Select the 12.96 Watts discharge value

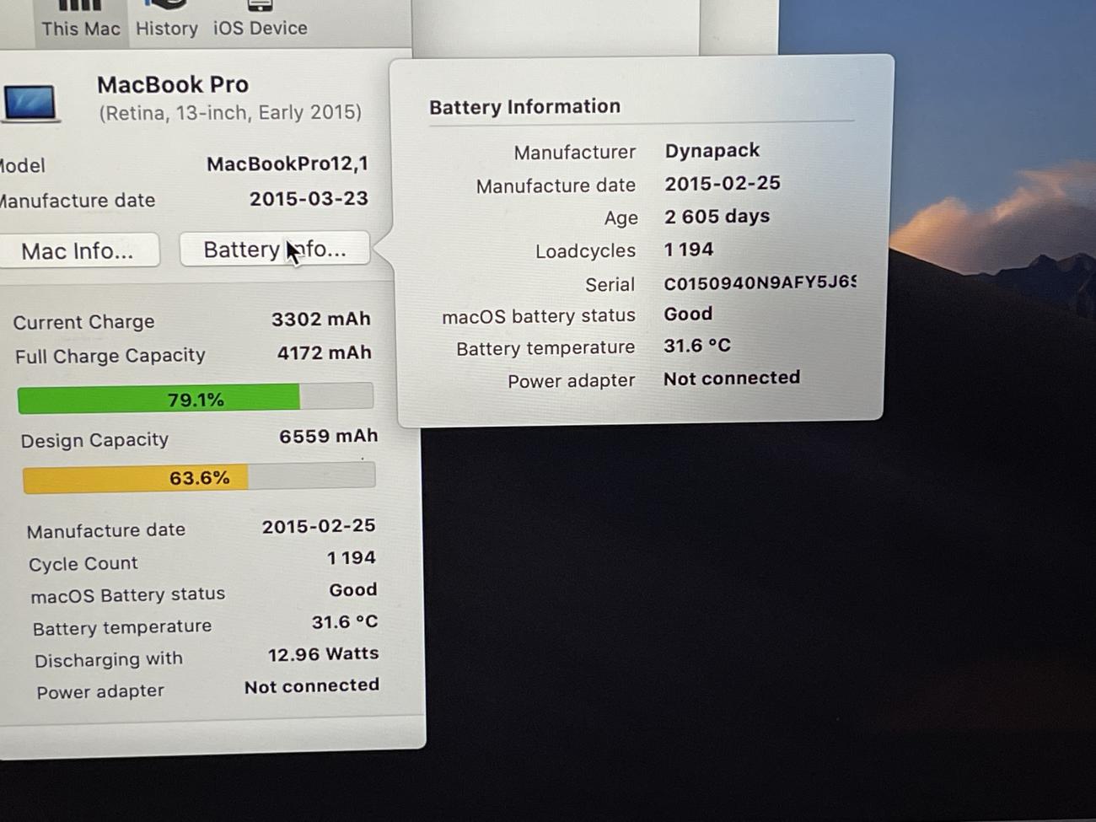click(x=324, y=654)
